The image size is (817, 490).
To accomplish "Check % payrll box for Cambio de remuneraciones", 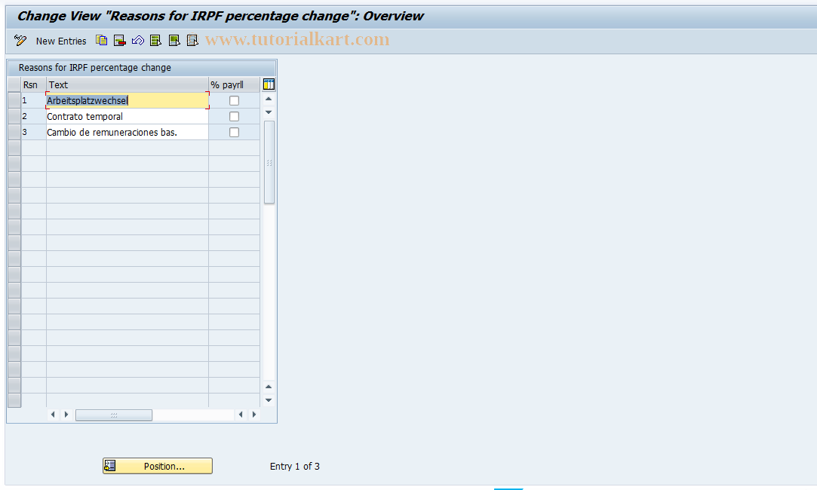I will [x=235, y=132].
